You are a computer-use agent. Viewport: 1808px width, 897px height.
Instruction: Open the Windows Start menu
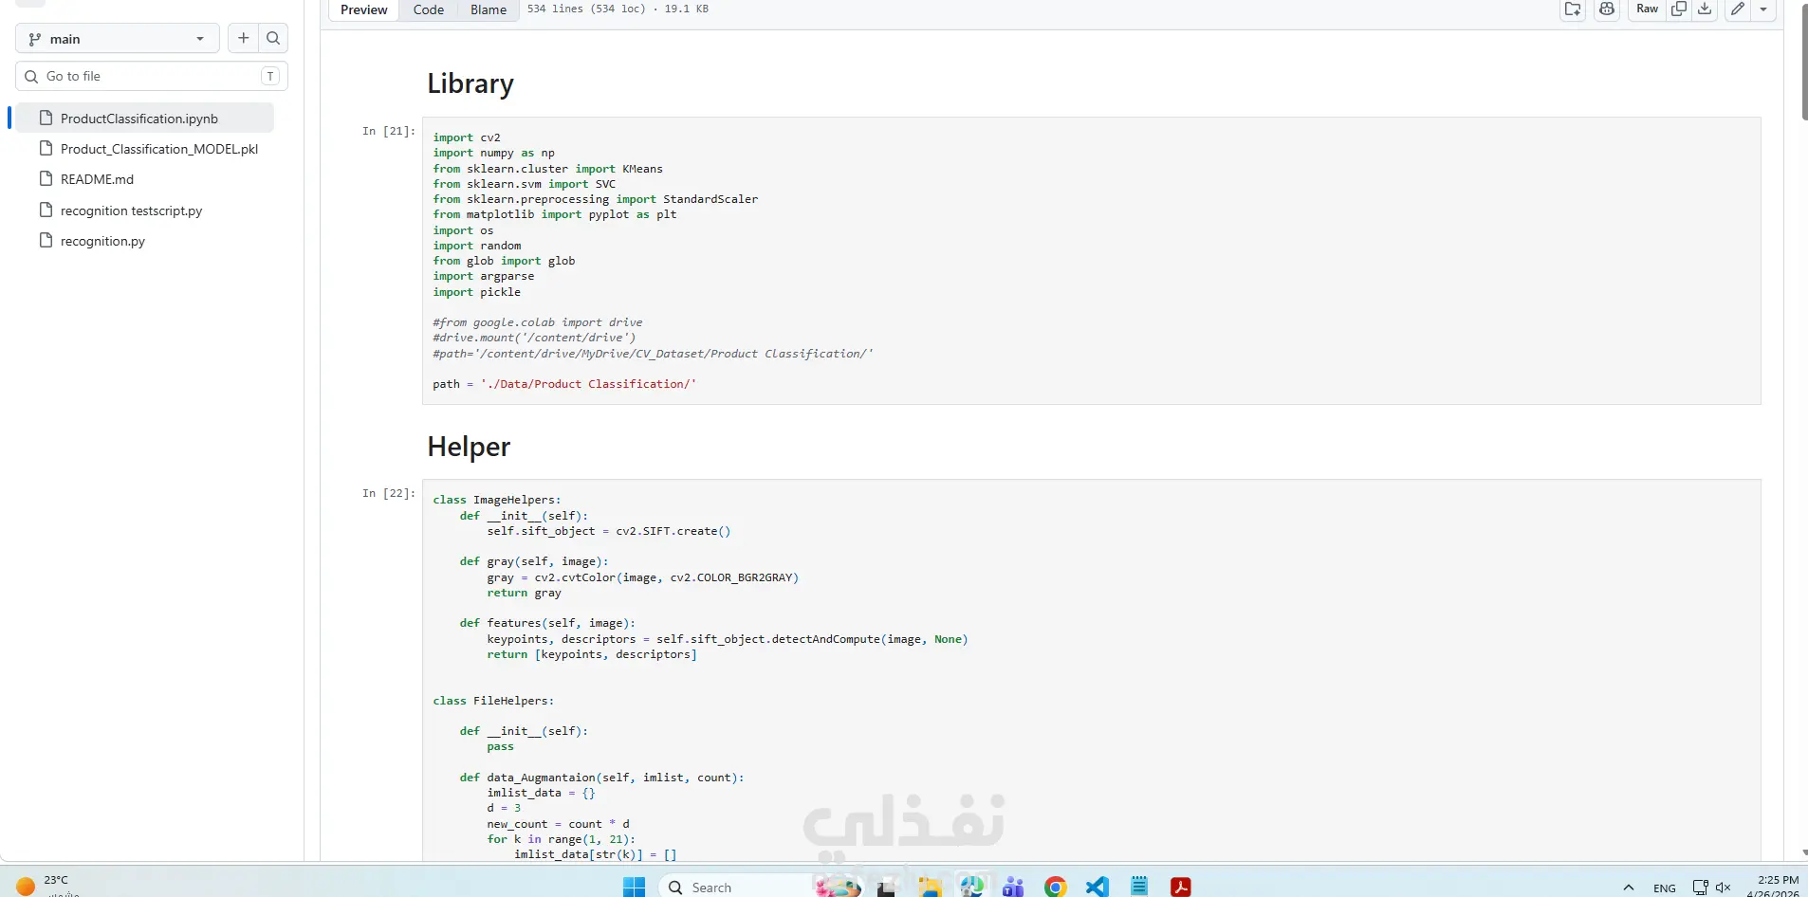[634, 887]
